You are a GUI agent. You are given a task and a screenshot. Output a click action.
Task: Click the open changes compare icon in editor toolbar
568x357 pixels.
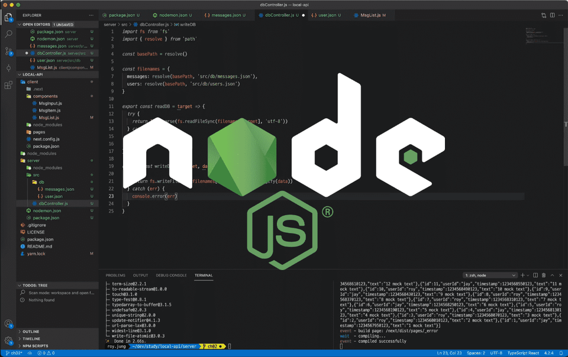click(543, 15)
